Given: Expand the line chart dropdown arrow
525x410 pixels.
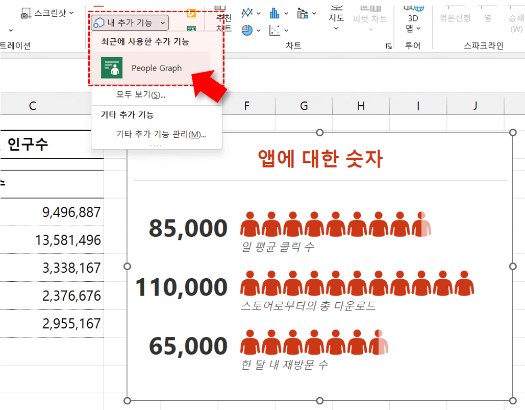Looking at the screenshot, I should click(259, 13).
